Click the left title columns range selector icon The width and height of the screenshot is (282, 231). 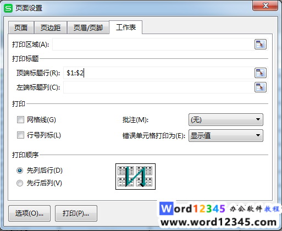261,87
